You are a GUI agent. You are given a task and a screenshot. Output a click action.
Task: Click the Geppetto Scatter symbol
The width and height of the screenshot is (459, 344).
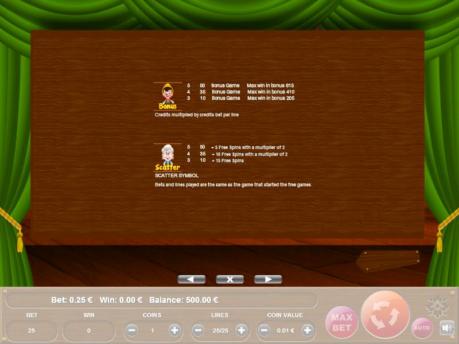tap(168, 158)
